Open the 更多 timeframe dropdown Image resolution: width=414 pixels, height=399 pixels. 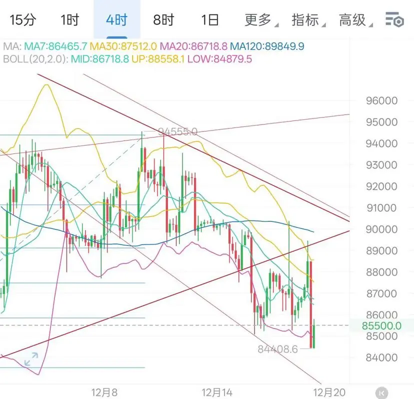[261, 20]
